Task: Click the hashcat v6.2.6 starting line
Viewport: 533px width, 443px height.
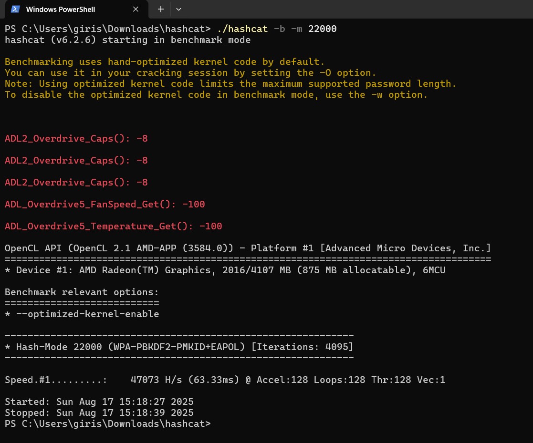Action: 127,40
